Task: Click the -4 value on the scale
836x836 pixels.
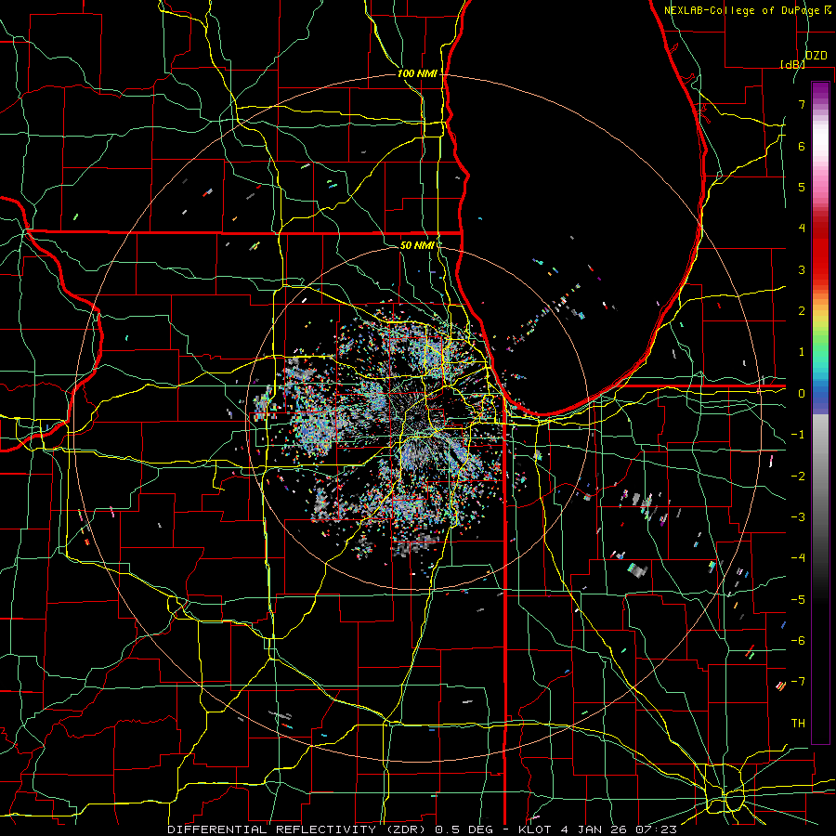Action: click(798, 558)
